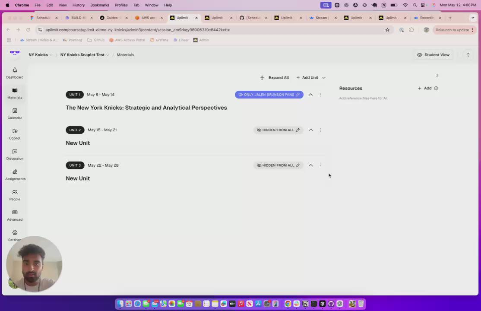The image size is (481, 311).
Task: Open the Discussion sidebar item
Action: point(15,155)
